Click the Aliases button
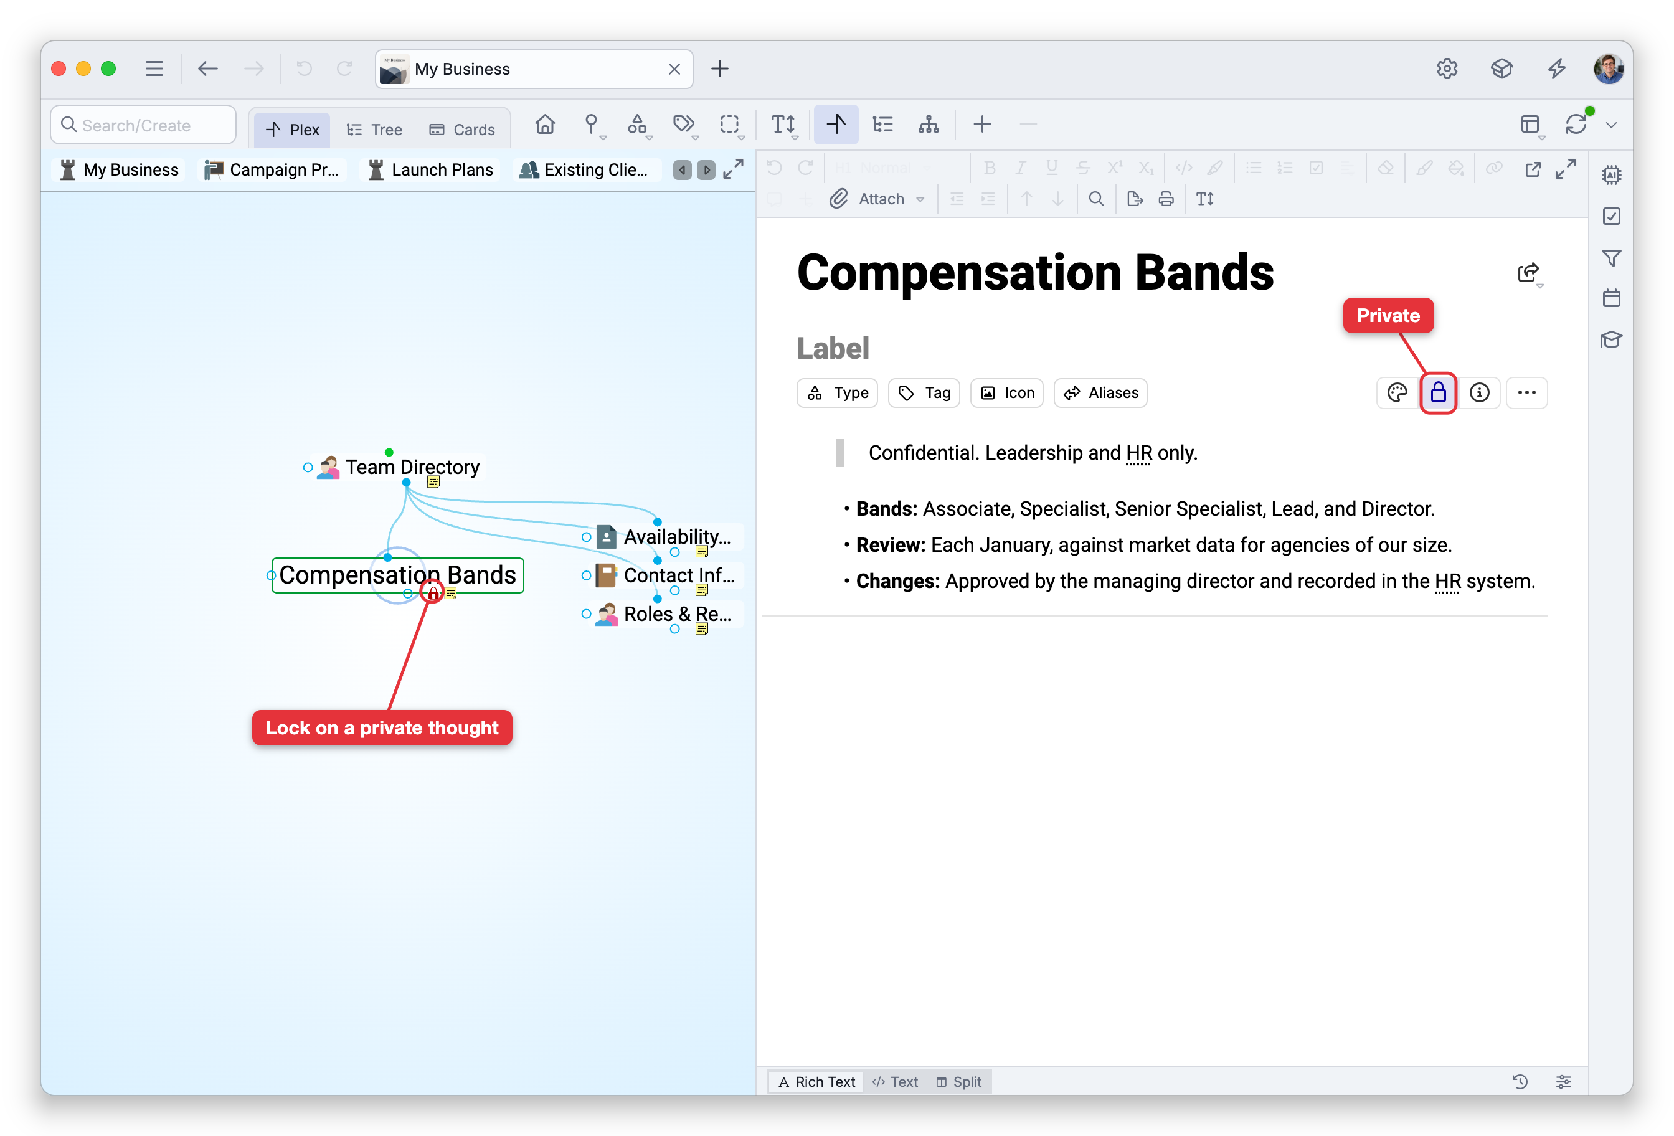Image resolution: width=1674 pixels, height=1136 pixels. 1100,392
